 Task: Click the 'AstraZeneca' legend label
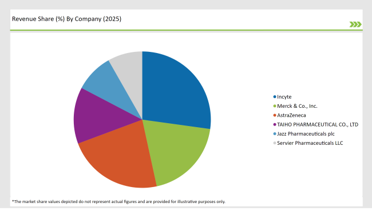click(x=291, y=115)
